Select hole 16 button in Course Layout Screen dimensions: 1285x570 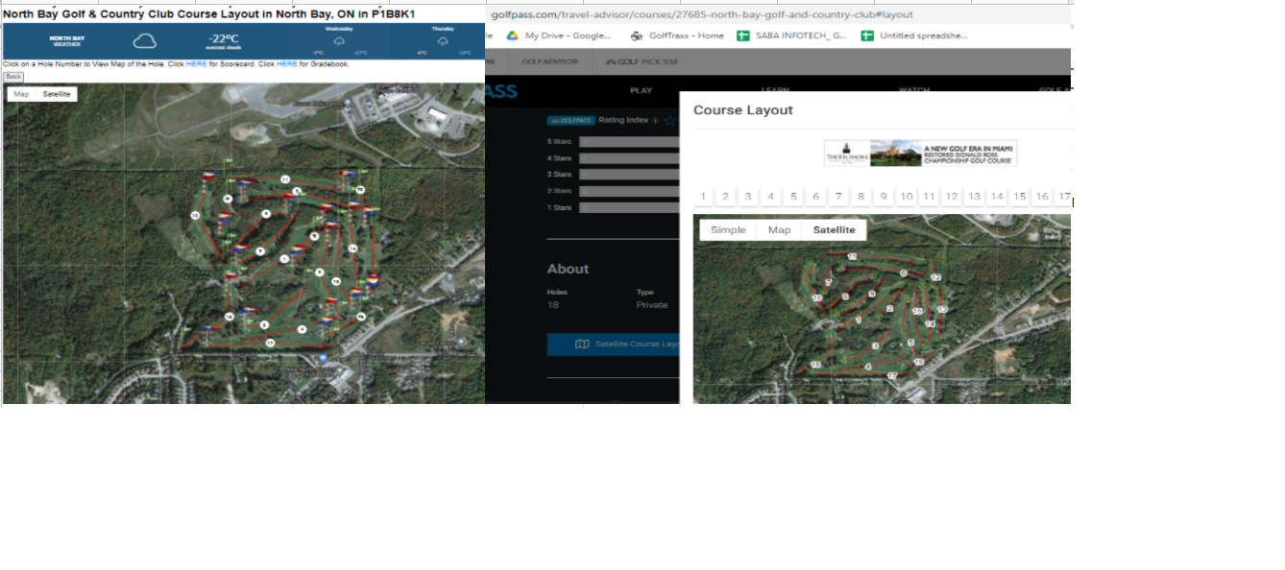tap(1042, 197)
